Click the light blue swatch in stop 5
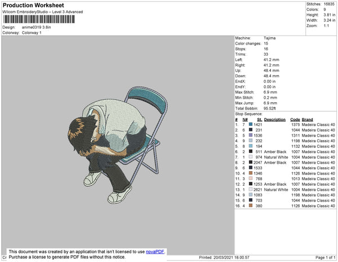 250,146
